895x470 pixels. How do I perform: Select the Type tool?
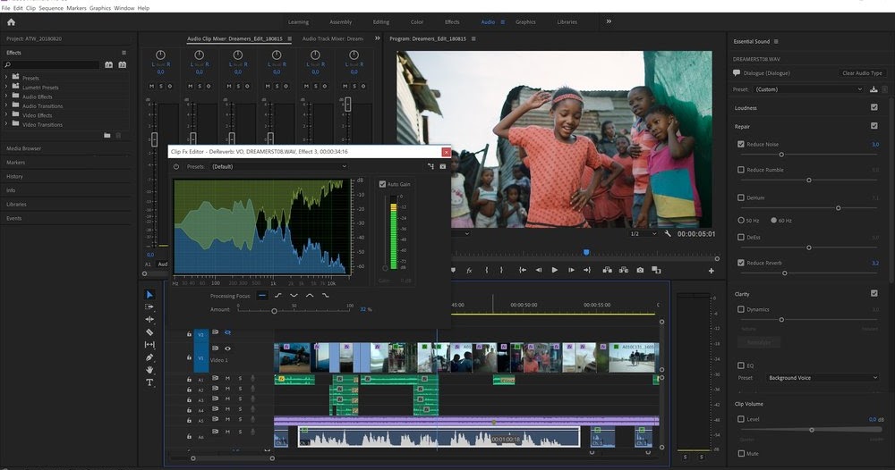pyautogui.click(x=149, y=382)
